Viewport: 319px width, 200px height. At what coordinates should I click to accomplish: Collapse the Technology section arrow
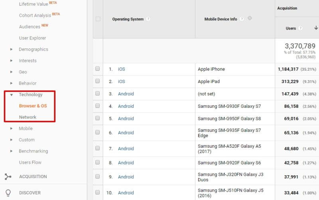(x=12, y=95)
